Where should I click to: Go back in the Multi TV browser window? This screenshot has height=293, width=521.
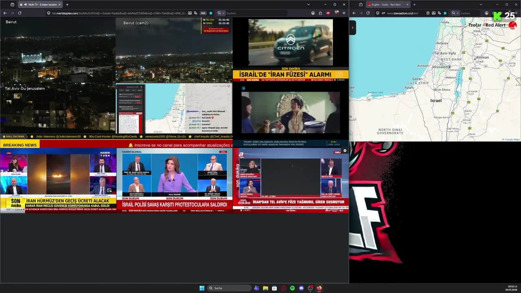(5, 13)
